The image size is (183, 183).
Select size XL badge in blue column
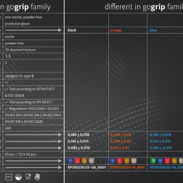pyautogui.click(x=174, y=161)
